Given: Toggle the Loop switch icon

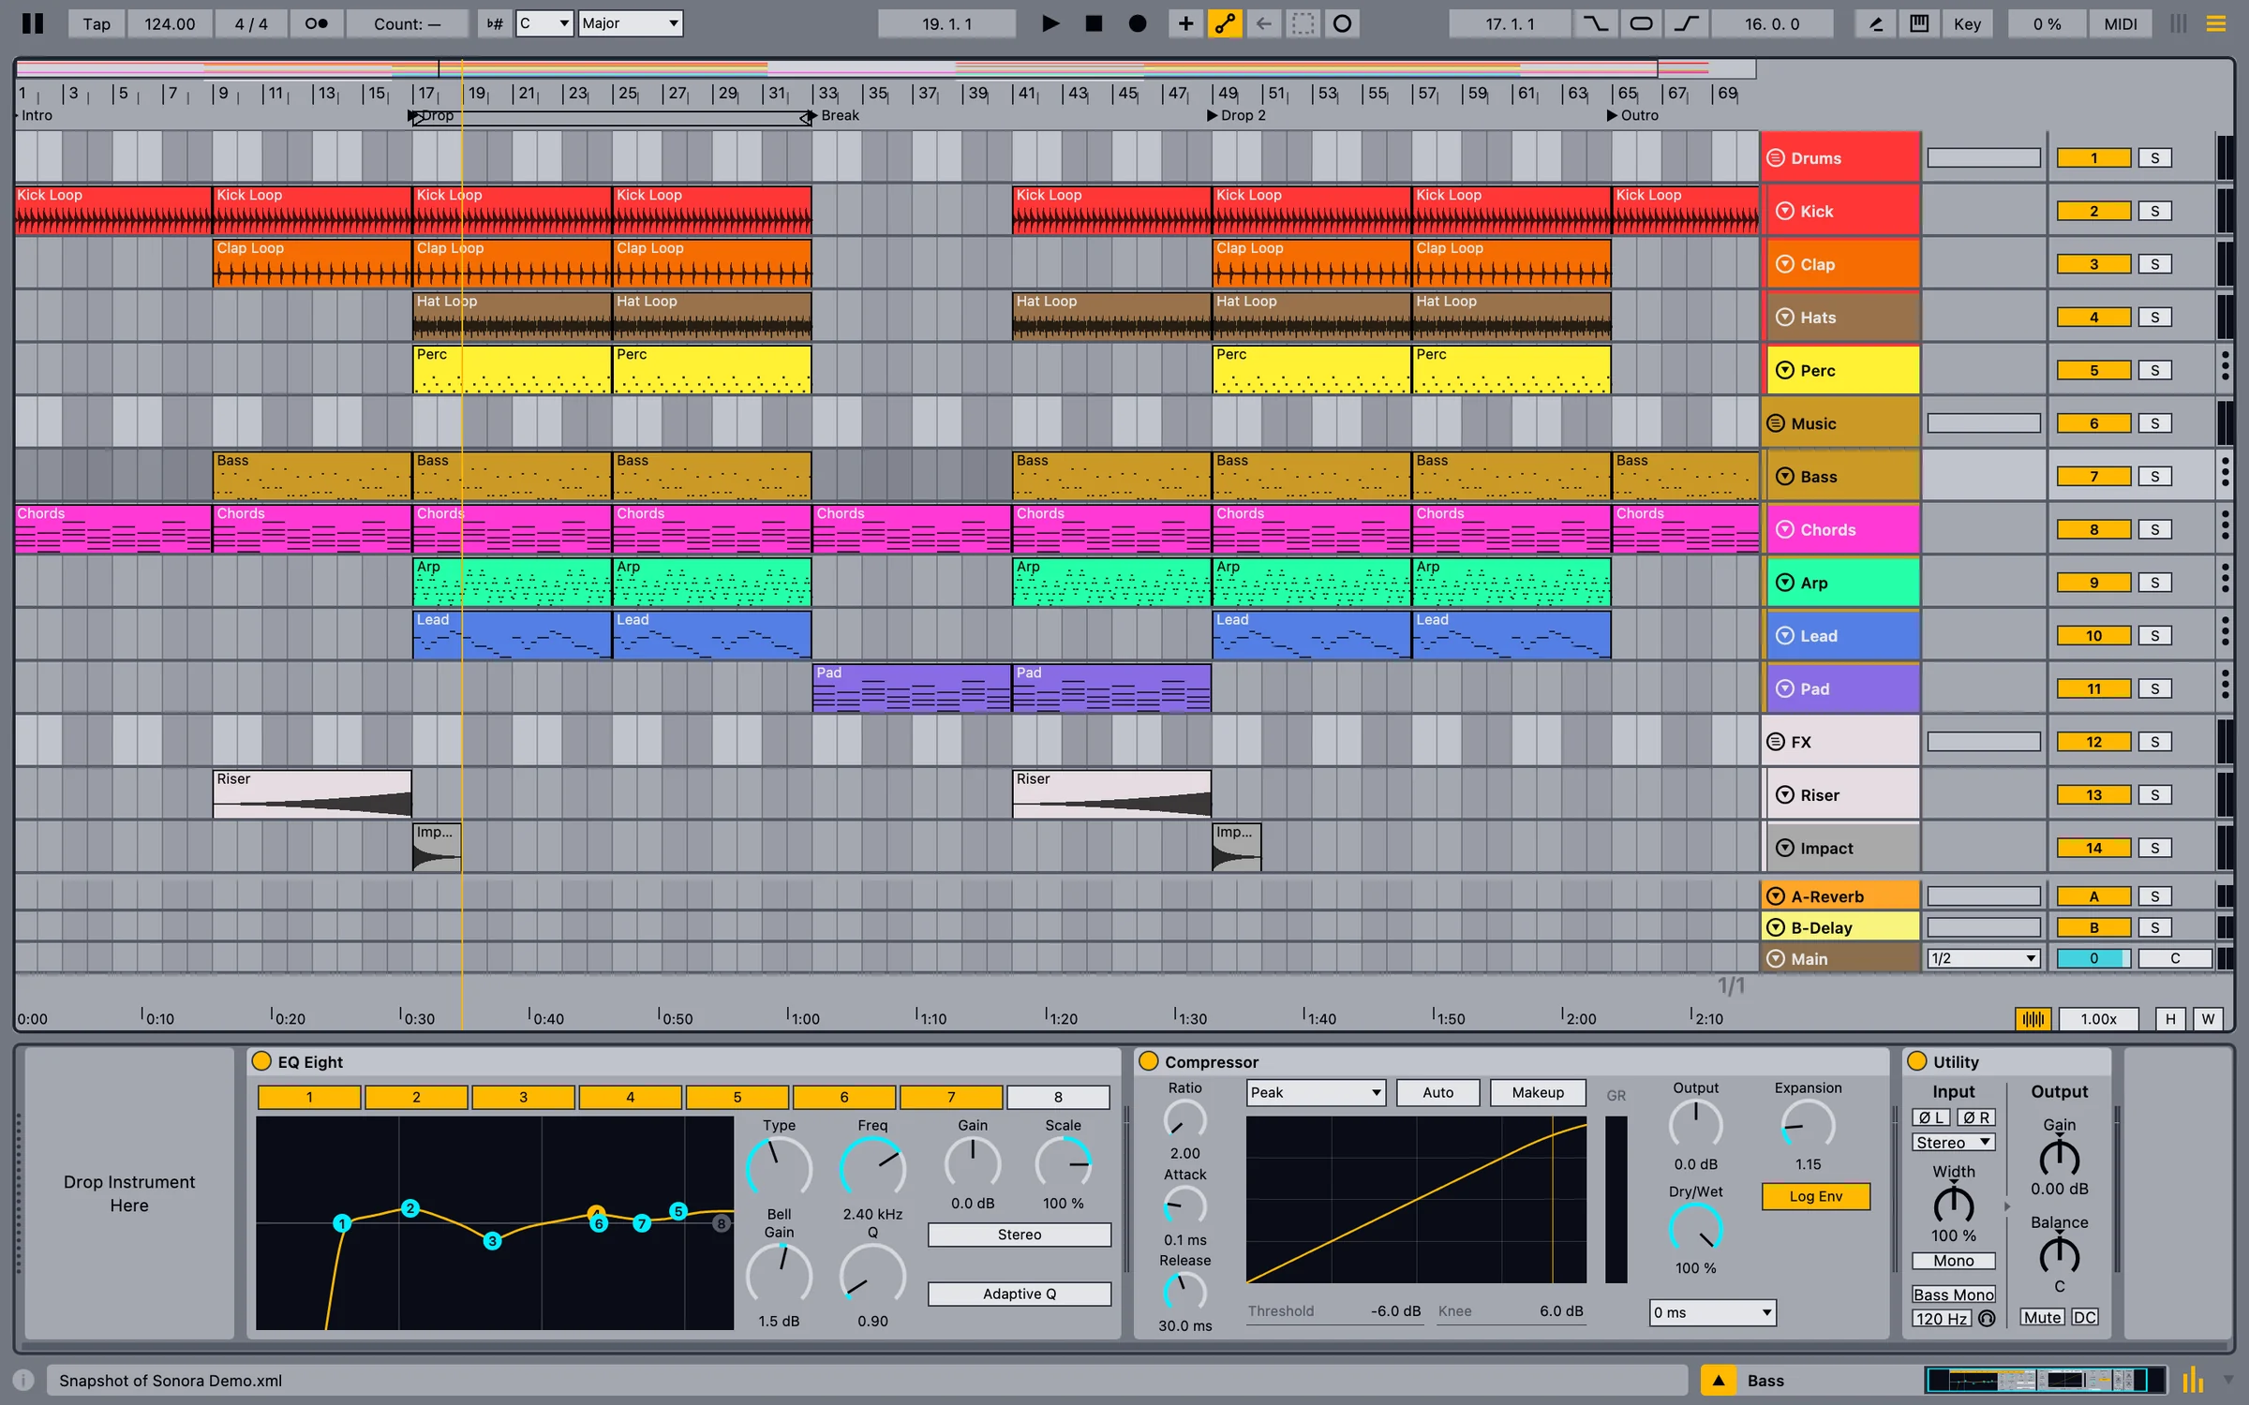Looking at the screenshot, I should click(x=1641, y=23).
